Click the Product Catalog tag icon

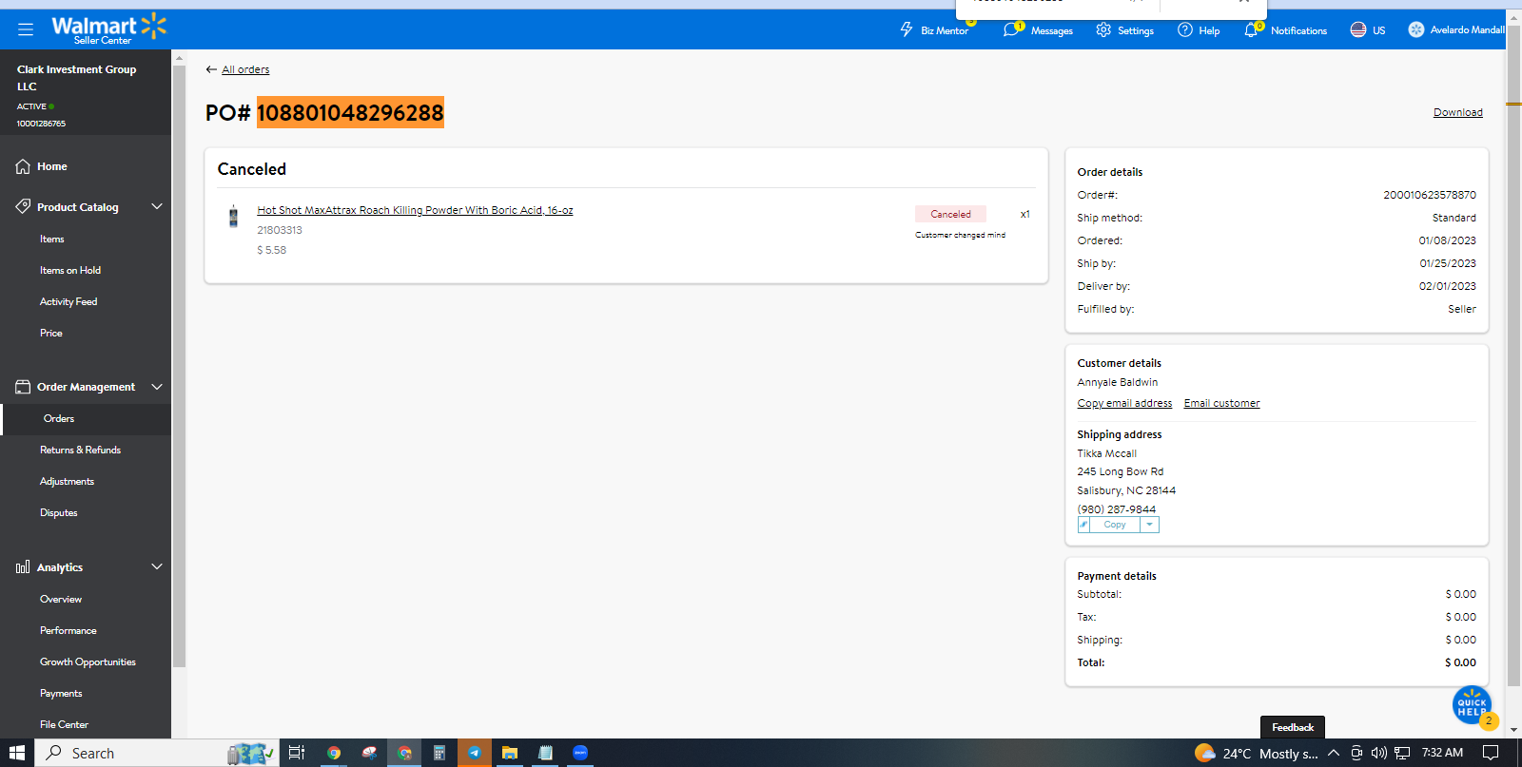pos(23,206)
